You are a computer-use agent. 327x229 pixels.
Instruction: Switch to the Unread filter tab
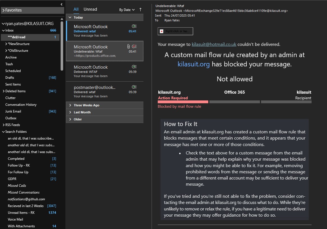90,9
